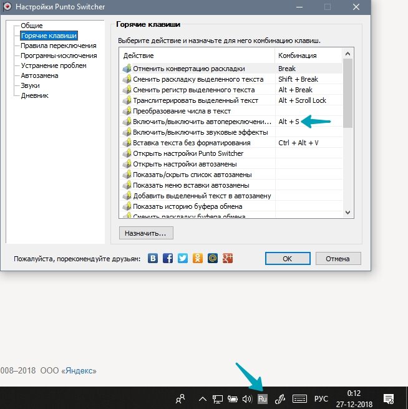Click the Действие column header

pos(197,55)
